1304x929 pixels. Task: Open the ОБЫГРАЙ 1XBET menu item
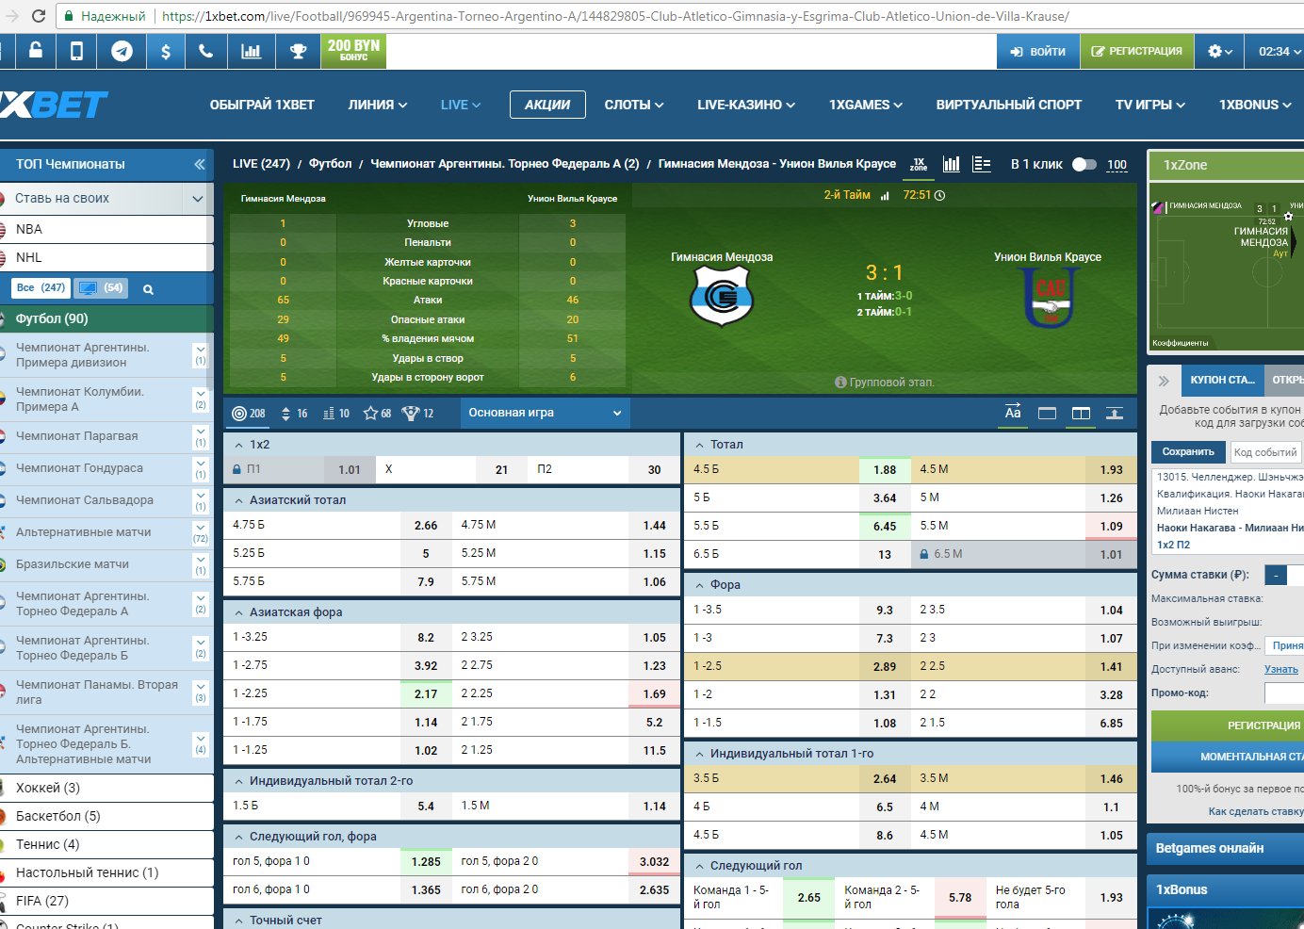(262, 105)
